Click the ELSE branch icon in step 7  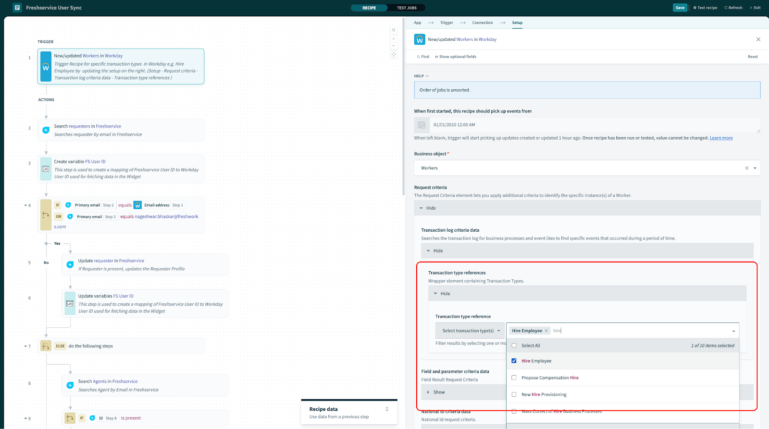(x=46, y=346)
